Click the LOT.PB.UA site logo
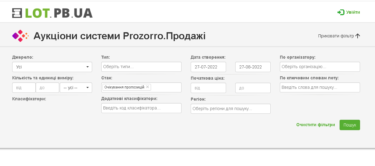375x166 pixels. pos(52,13)
